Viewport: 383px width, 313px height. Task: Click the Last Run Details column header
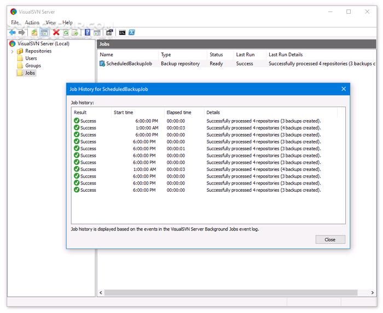(x=286, y=55)
